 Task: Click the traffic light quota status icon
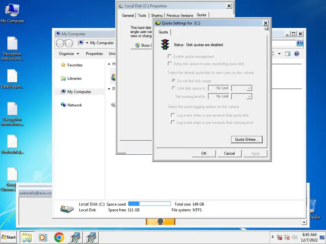pyautogui.click(x=165, y=44)
